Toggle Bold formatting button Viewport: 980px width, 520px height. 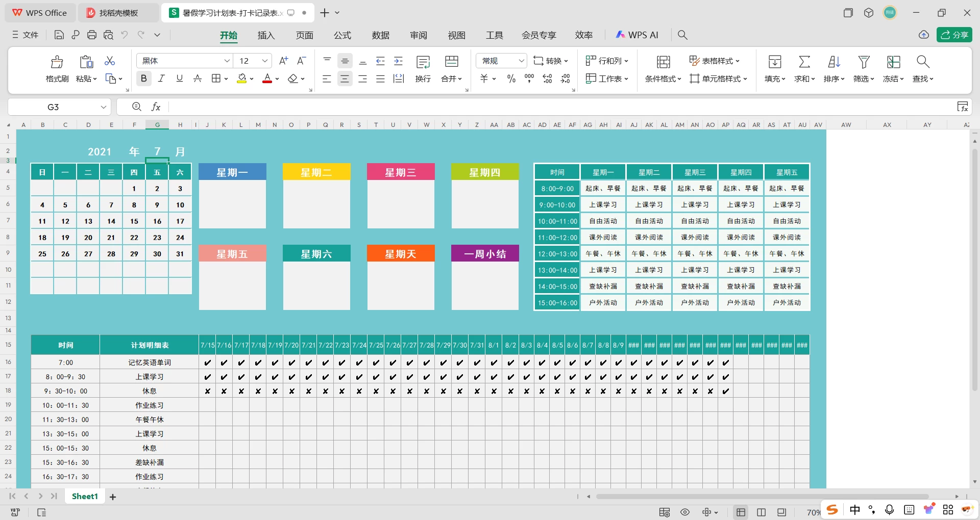click(x=144, y=79)
